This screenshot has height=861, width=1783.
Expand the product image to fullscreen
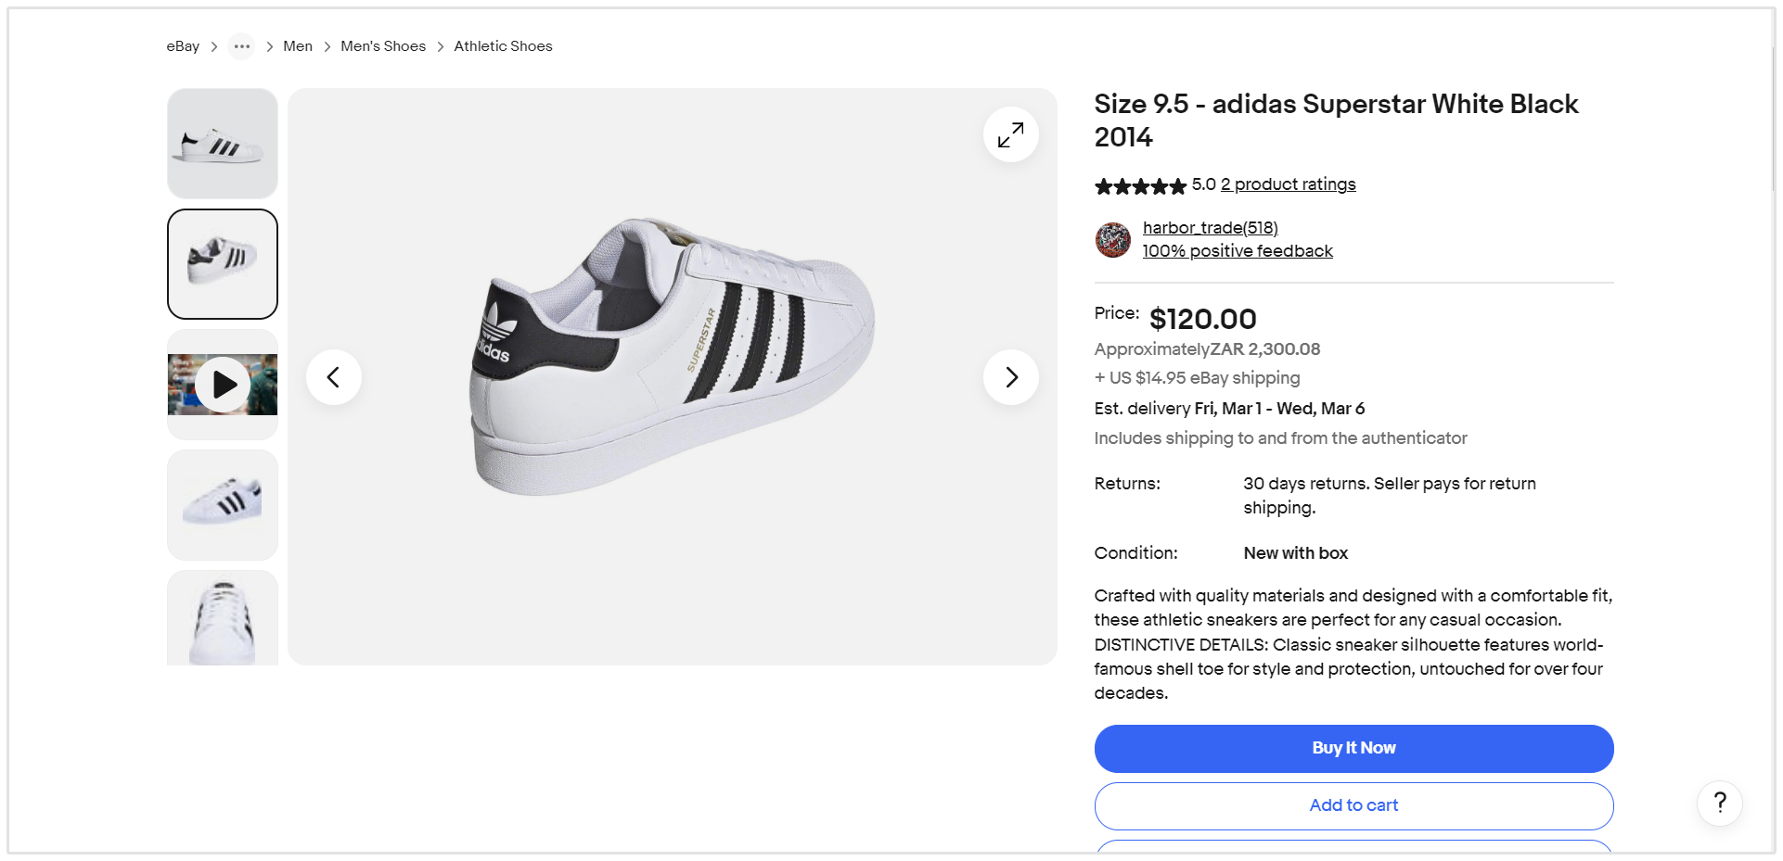(1010, 135)
